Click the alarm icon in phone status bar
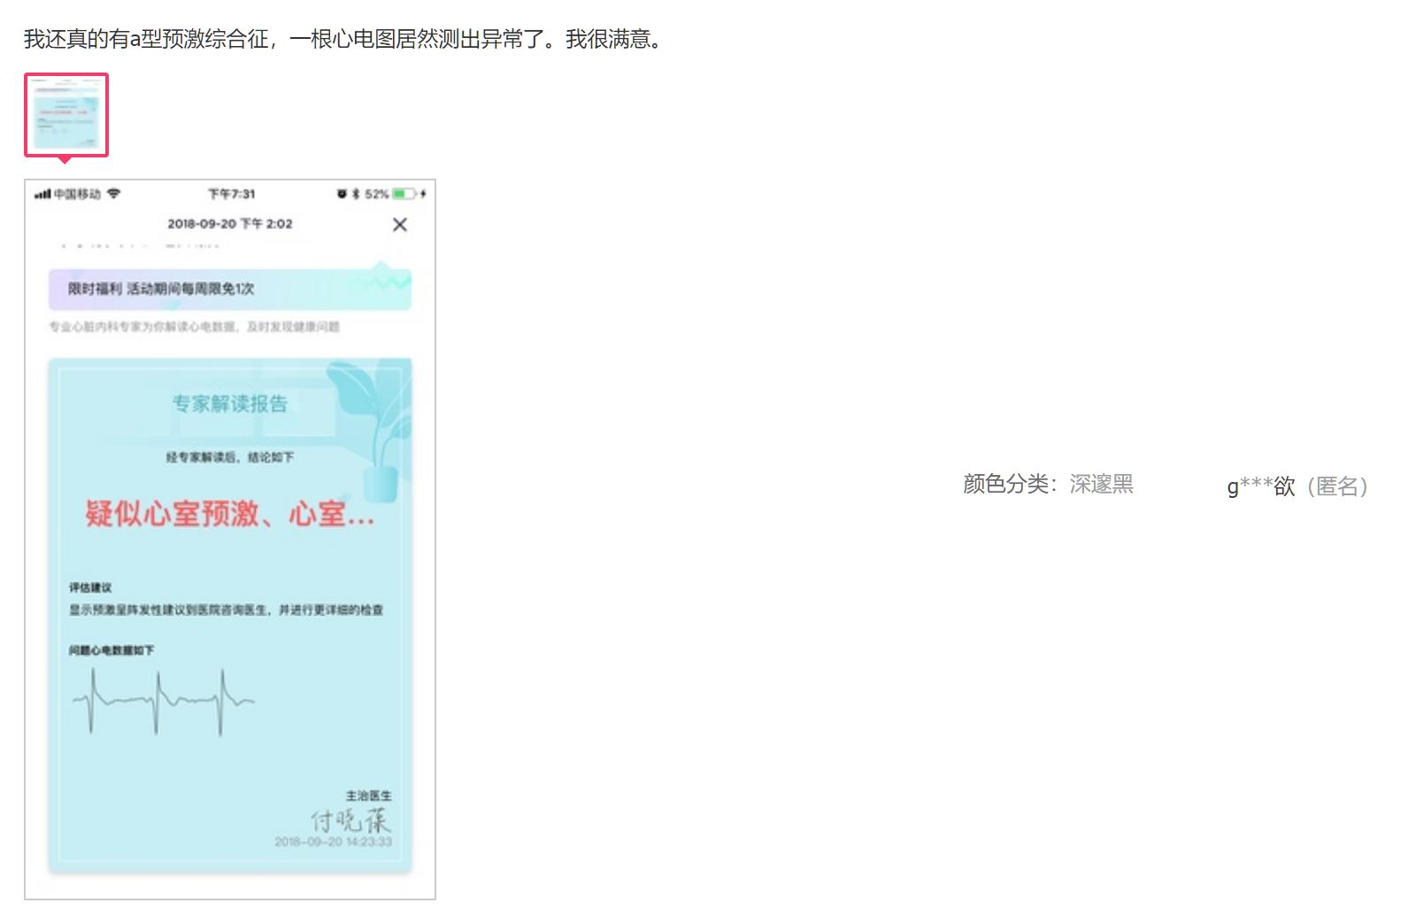1408x918 pixels. pyautogui.click(x=342, y=194)
